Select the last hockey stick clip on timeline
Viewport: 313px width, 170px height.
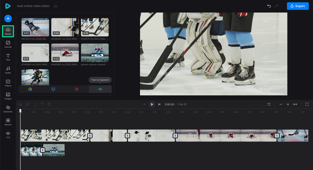click(x=293, y=136)
